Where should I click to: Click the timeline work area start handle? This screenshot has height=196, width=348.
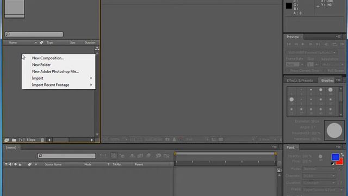coord(175,154)
